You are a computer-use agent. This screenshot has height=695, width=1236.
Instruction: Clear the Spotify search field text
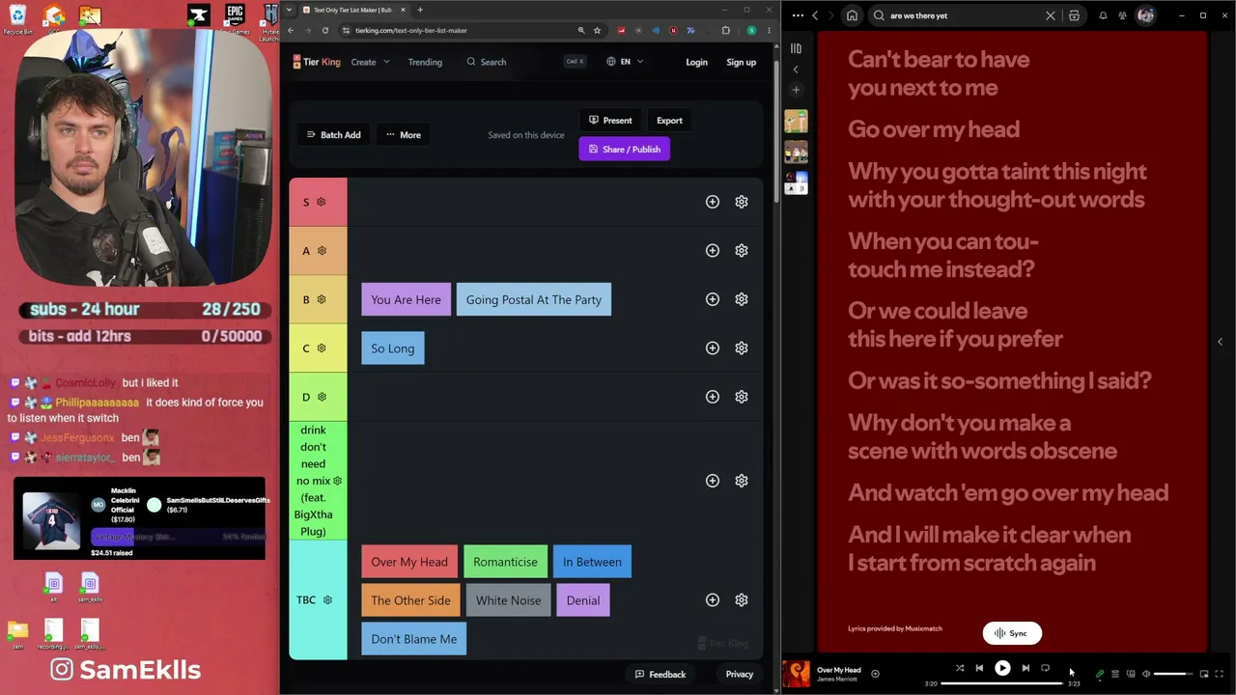(x=1051, y=15)
